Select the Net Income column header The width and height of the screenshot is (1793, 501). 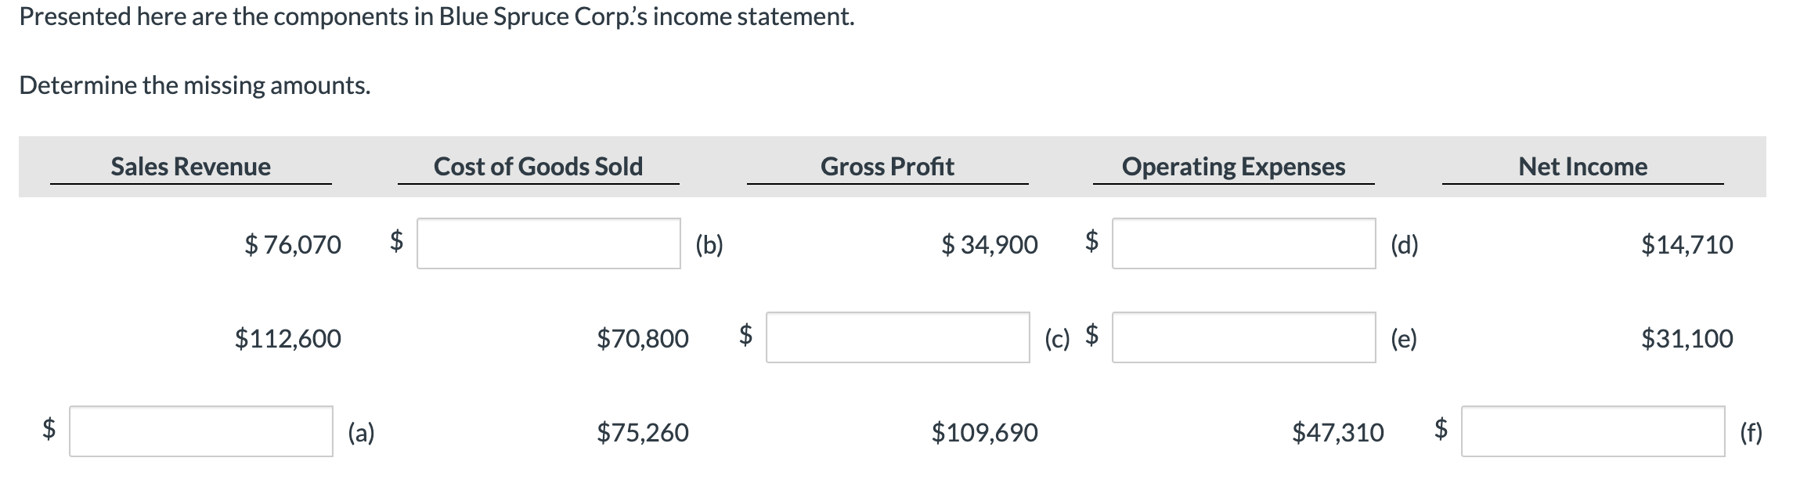pyautogui.click(x=1581, y=166)
